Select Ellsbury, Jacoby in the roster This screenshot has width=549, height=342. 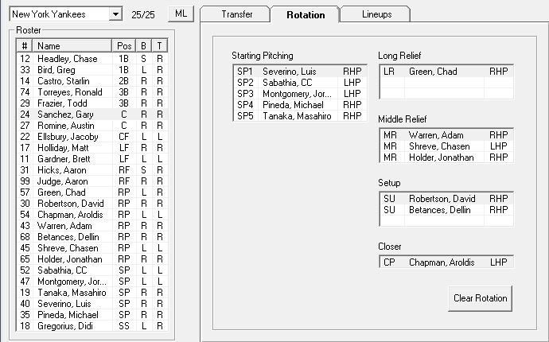92,137
